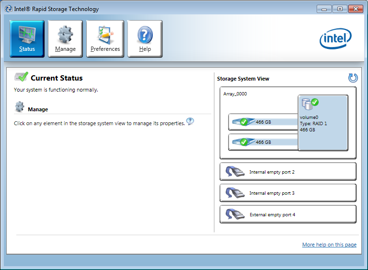Minimize the Intel Rapid Storage Technology window
The height and width of the screenshot is (270, 368).
pos(324,9)
